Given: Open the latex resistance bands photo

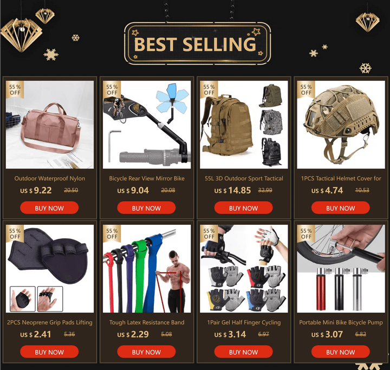Looking at the screenshot, I should click(x=147, y=269).
